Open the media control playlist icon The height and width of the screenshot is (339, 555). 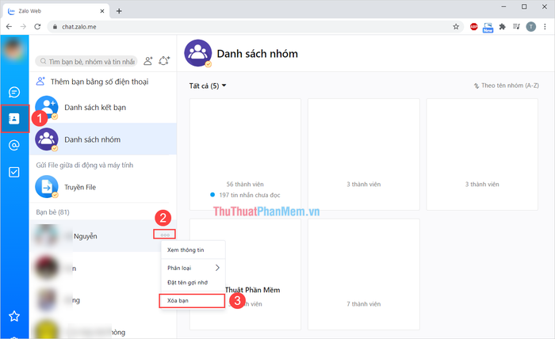click(x=516, y=26)
